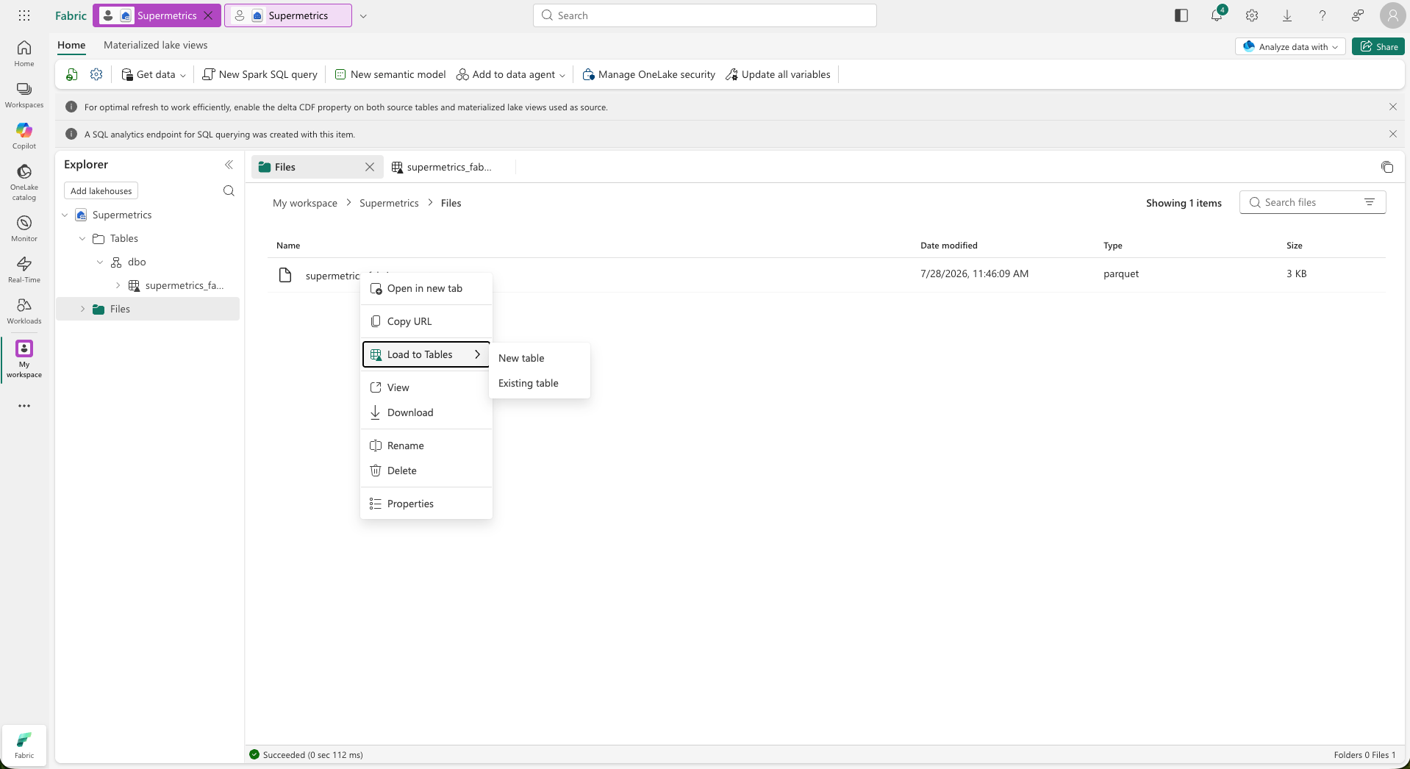Viewport: 1410px width, 769px height.
Task: Choose View from the context menu
Action: click(x=426, y=387)
